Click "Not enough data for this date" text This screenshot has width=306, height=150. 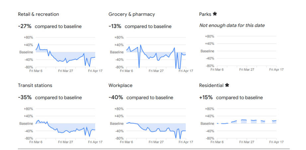[x=232, y=25]
